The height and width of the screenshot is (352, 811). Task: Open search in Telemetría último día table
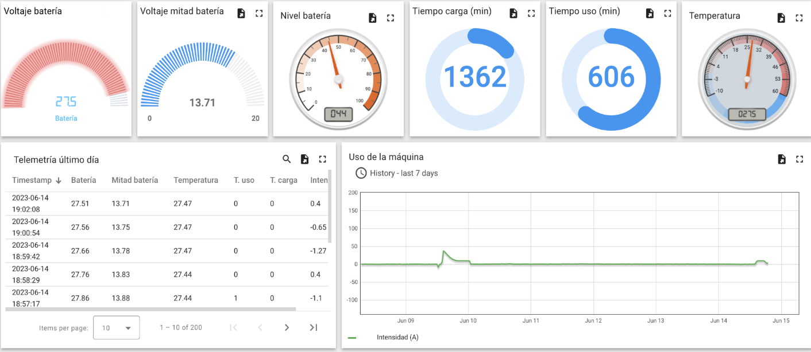(287, 159)
